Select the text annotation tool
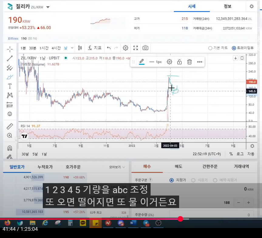 coord(10,86)
